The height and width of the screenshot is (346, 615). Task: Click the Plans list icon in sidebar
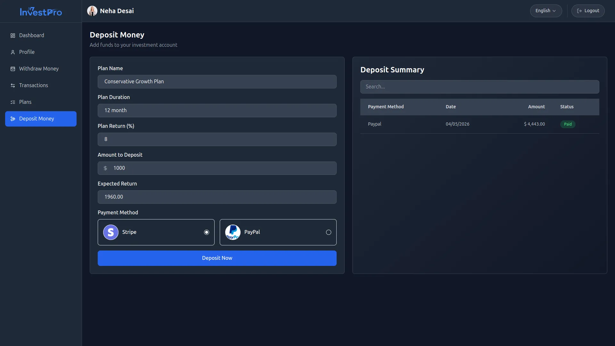click(x=13, y=102)
